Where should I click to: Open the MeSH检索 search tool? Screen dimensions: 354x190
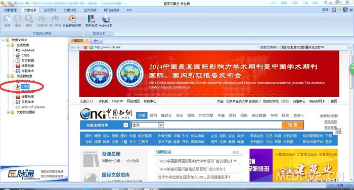coord(105,21)
